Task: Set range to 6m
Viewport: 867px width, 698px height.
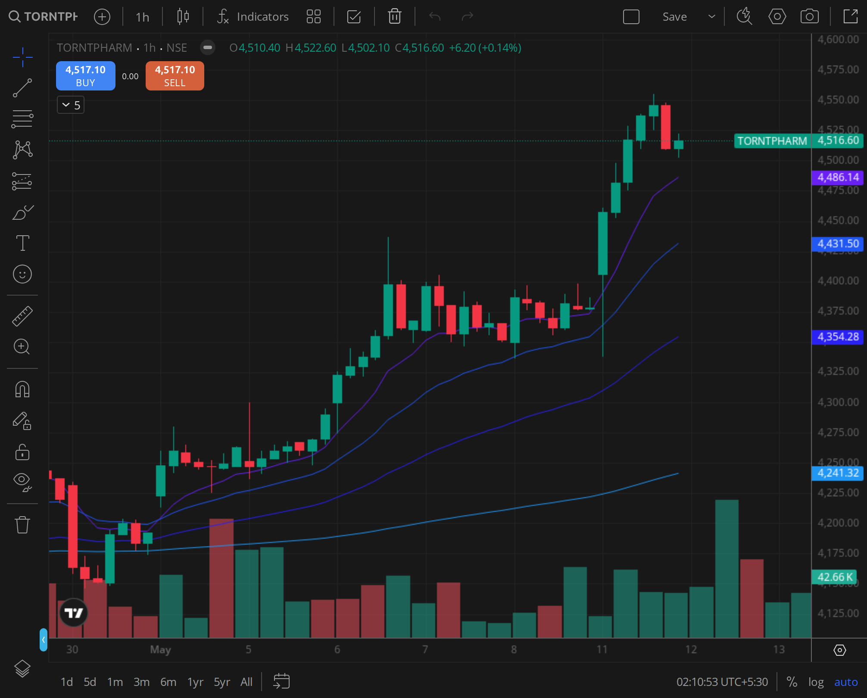Action: (168, 682)
